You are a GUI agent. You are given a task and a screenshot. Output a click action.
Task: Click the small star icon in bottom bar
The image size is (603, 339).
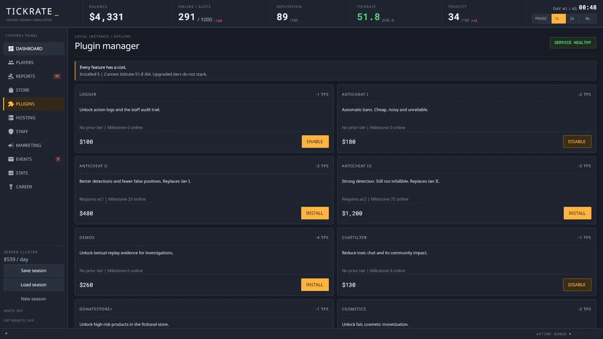point(6,333)
